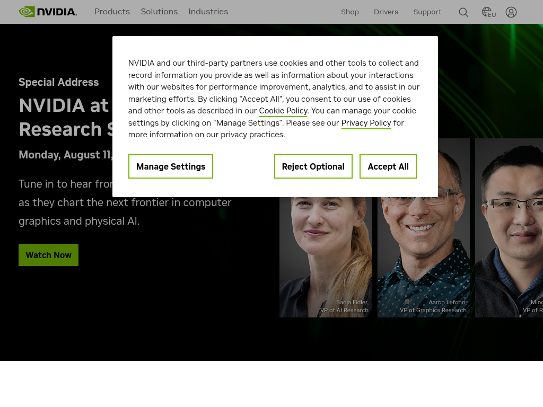Click Accept All cookies

388,166
